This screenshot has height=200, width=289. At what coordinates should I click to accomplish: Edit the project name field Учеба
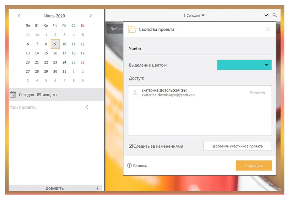[200, 48]
